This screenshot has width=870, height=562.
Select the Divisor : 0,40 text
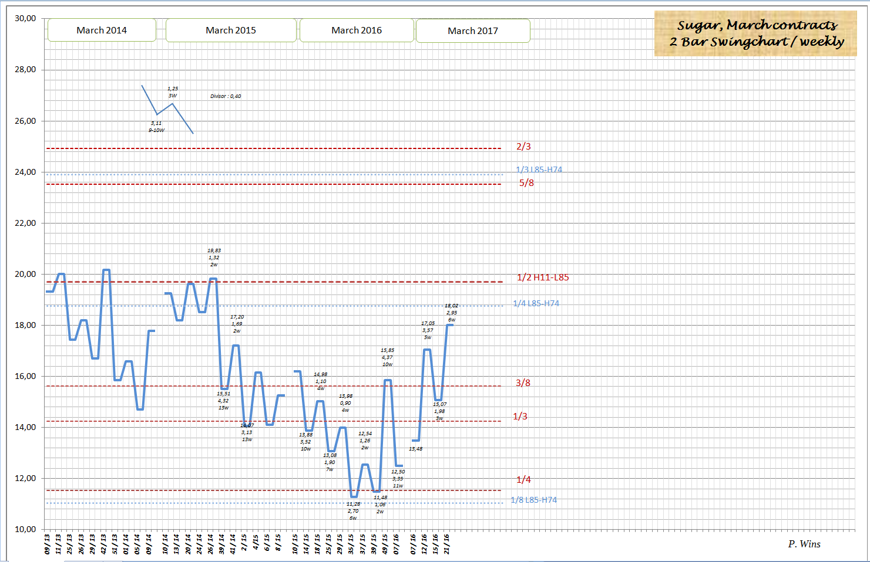pos(226,96)
